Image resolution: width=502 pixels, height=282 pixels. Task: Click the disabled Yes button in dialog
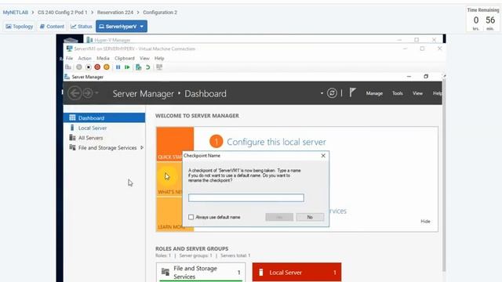tap(279, 217)
